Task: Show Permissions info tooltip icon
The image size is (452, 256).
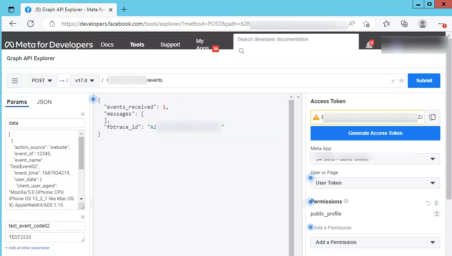Action: tap(346, 201)
